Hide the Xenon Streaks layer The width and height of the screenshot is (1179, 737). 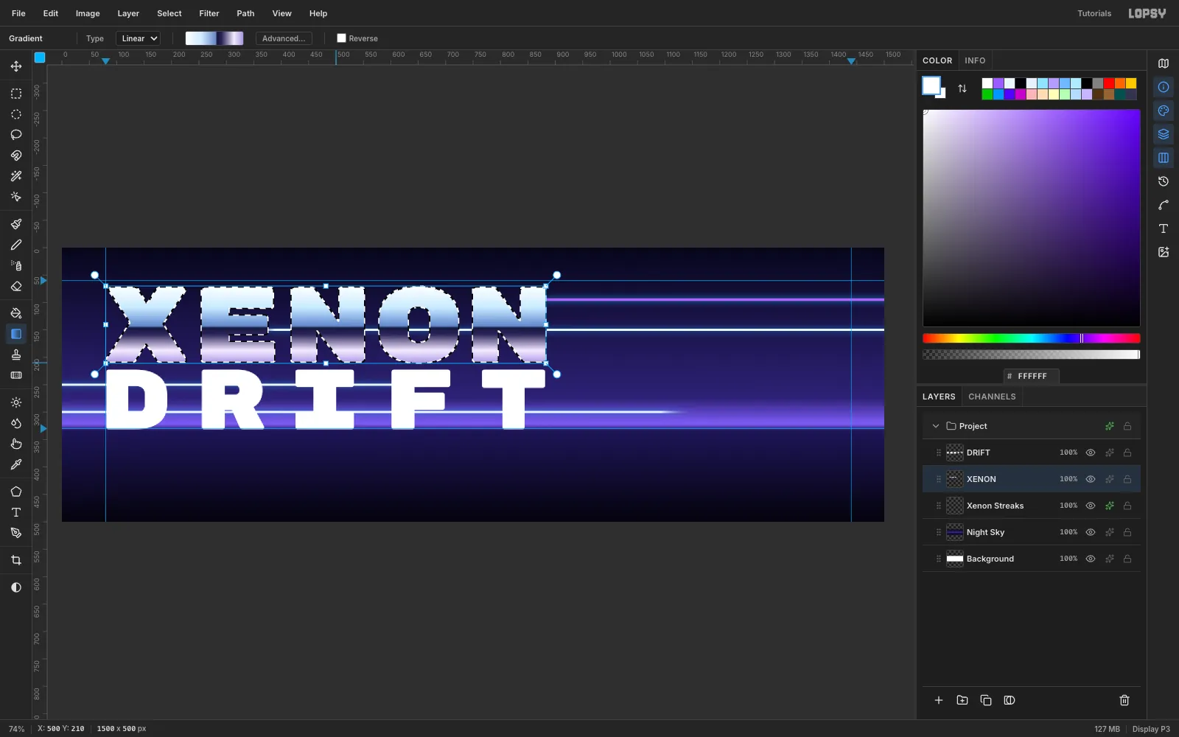pyautogui.click(x=1091, y=506)
